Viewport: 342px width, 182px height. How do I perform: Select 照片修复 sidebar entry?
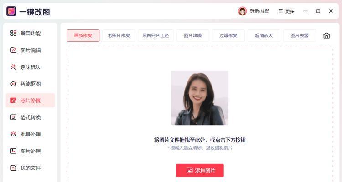point(30,101)
